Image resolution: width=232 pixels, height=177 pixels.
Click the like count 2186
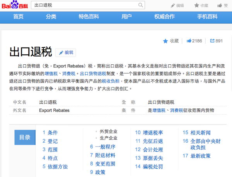(x=197, y=41)
